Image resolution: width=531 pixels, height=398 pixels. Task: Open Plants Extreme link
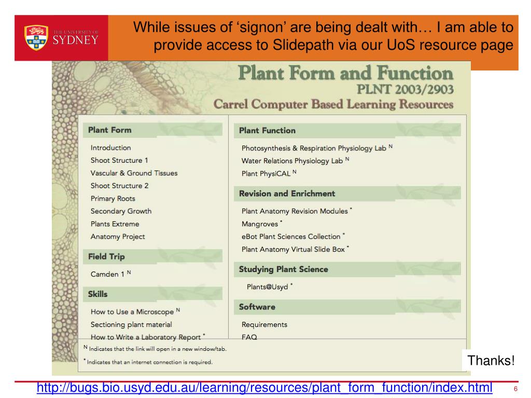point(115,224)
